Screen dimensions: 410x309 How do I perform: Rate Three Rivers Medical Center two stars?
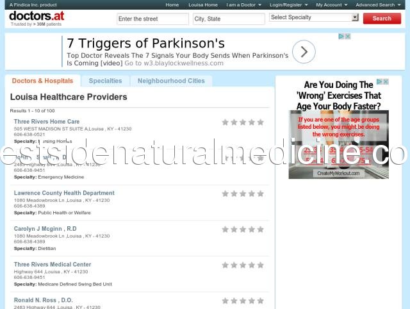click(x=234, y=265)
